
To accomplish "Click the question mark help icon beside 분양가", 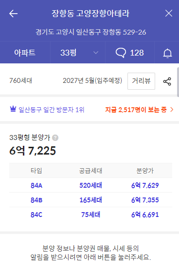I will (x=55, y=137).
